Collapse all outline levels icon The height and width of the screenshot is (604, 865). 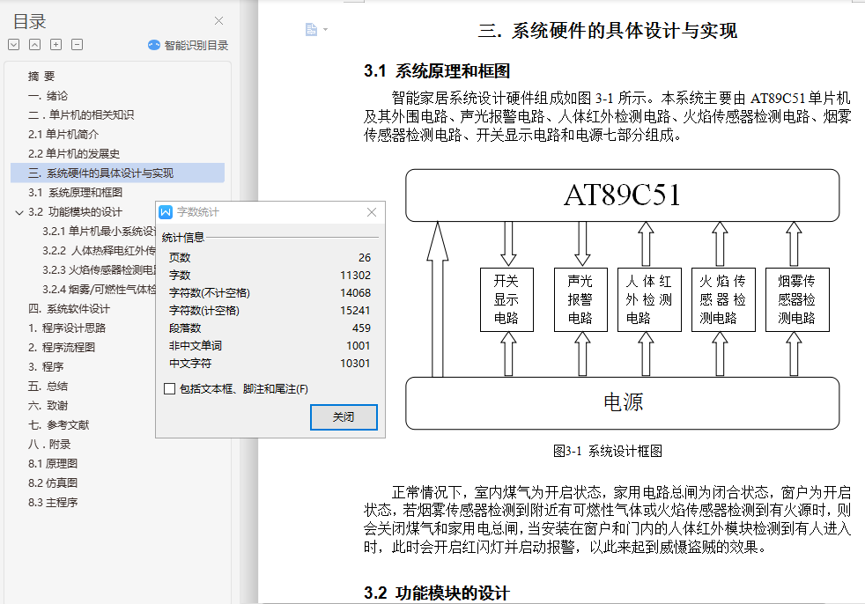pos(34,45)
